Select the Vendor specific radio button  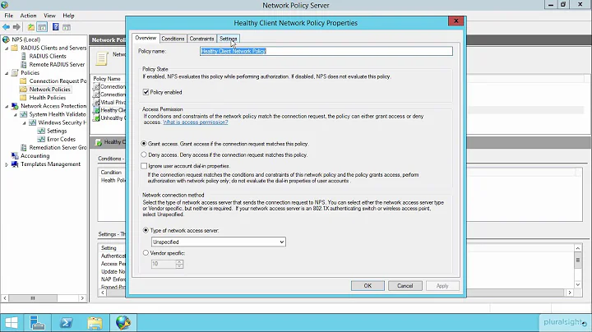point(146,253)
